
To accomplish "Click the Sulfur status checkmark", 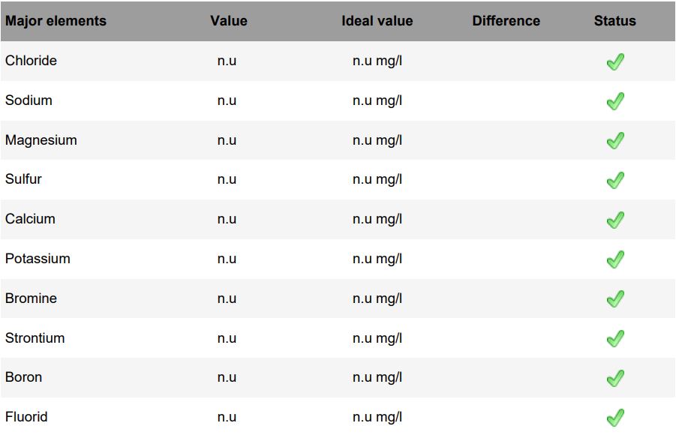I will click(x=615, y=180).
